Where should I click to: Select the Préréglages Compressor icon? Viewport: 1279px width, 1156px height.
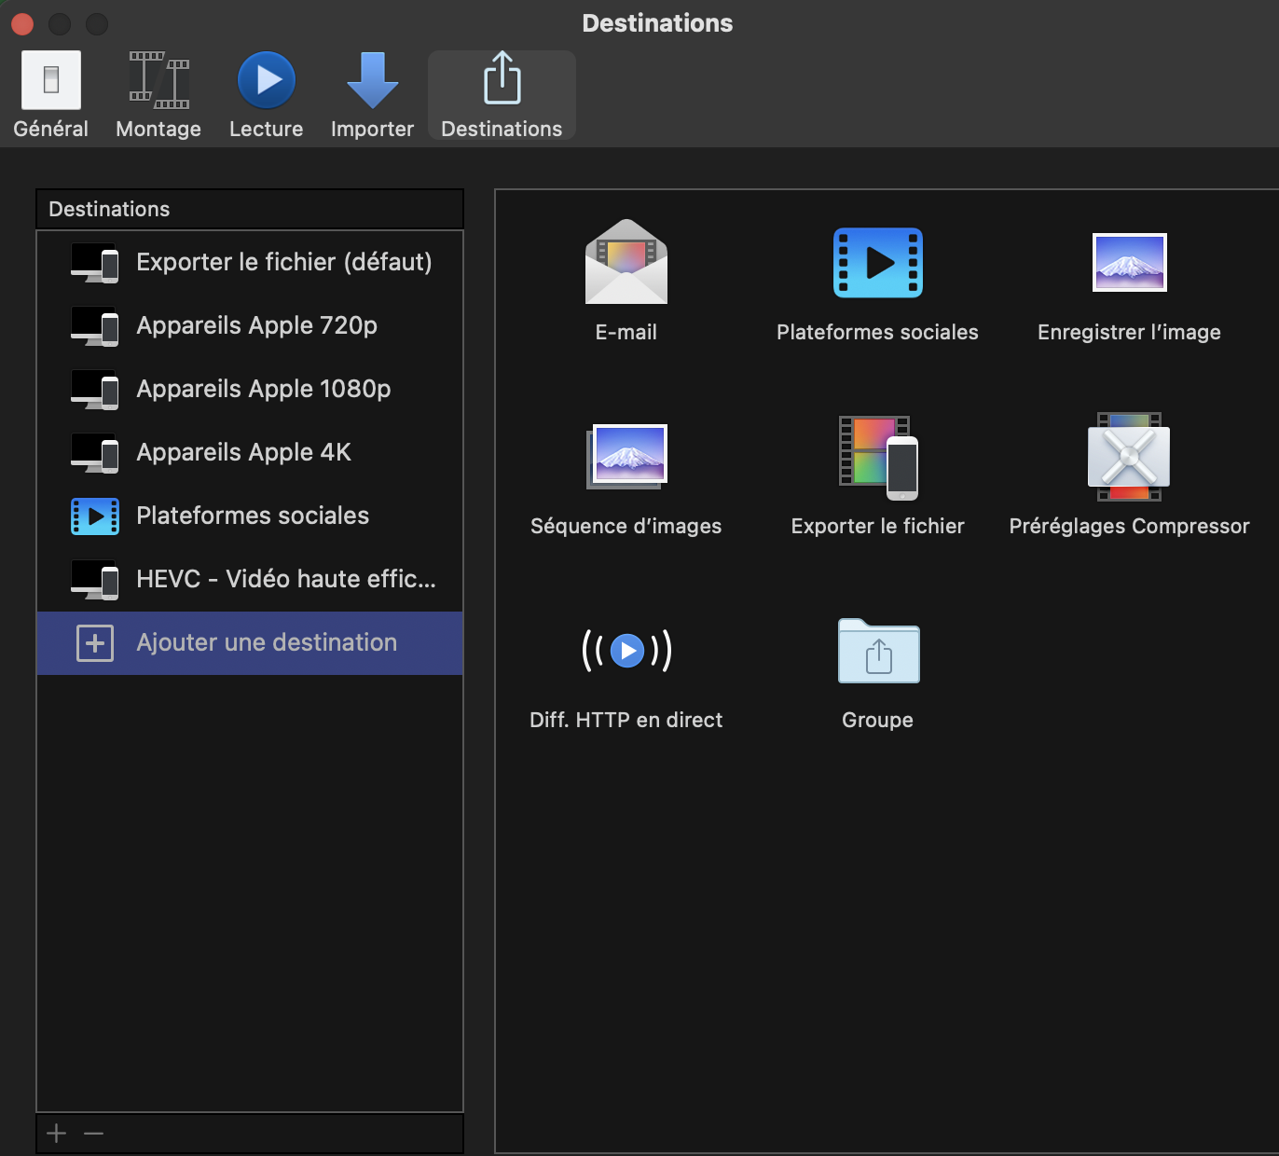(x=1129, y=456)
